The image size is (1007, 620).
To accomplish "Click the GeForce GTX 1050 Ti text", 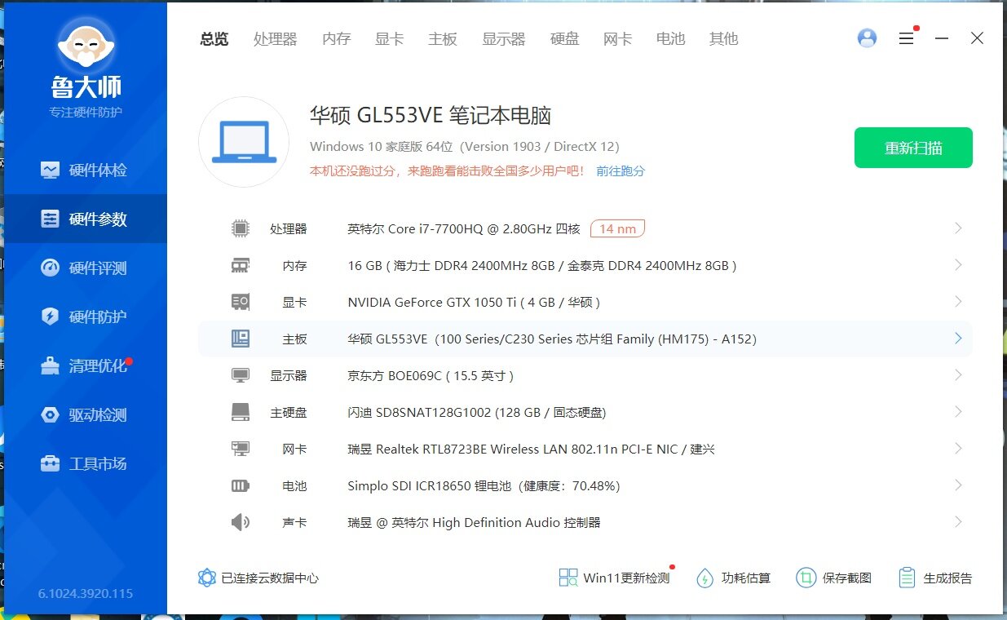I will pos(474,303).
